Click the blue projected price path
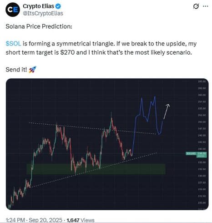 click(147, 122)
